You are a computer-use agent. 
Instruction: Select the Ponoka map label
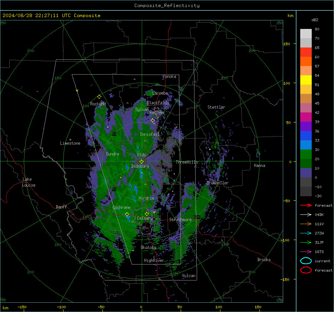[x=169, y=76]
